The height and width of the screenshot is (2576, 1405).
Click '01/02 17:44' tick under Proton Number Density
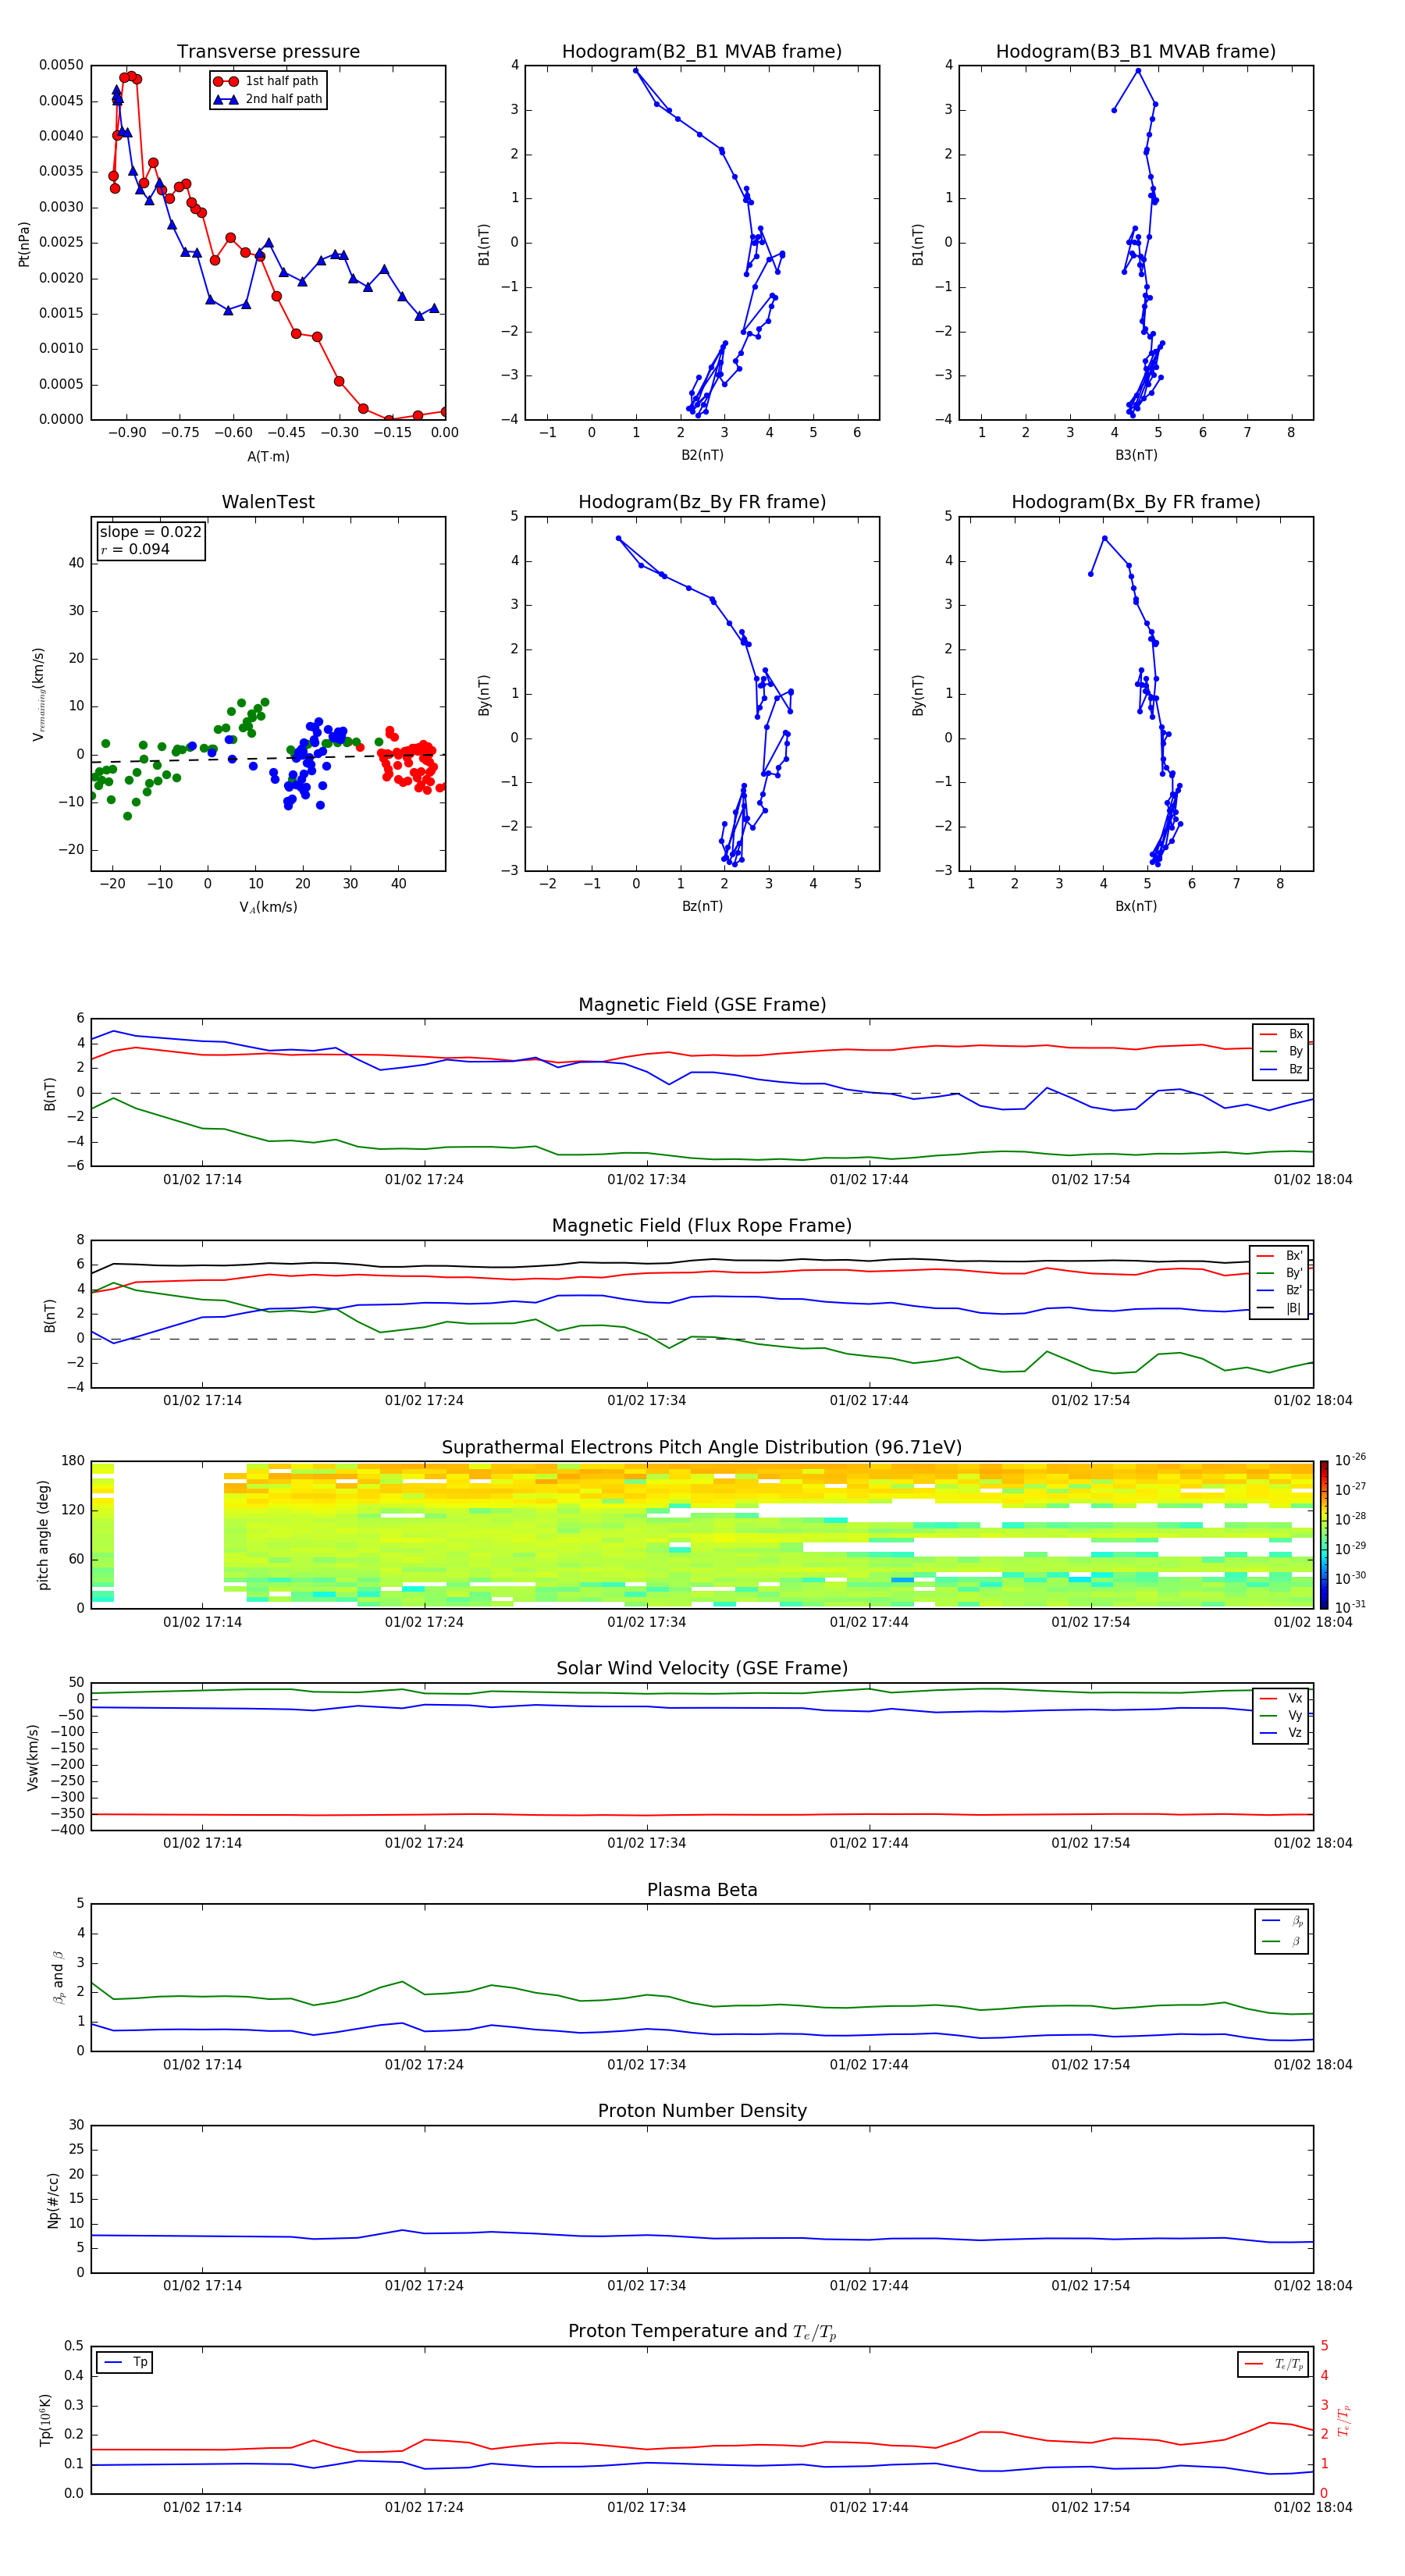click(x=869, y=2286)
